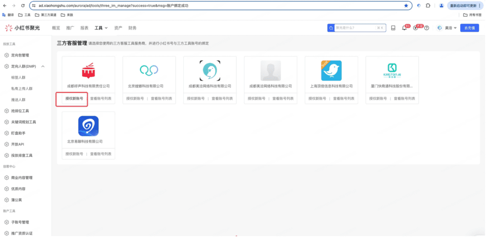Click the 三方客服管理 page heading
The width and height of the screenshot is (486, 237).
tap(72, 43)
